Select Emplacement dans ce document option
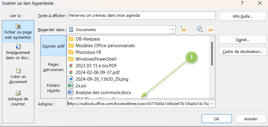The width and height of the screenshot is (268, 127). (18, 52)
